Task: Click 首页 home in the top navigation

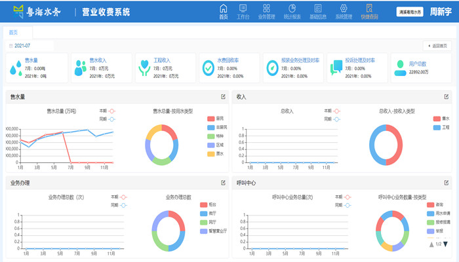Action: pyautogui.click(x=224, y=11)
